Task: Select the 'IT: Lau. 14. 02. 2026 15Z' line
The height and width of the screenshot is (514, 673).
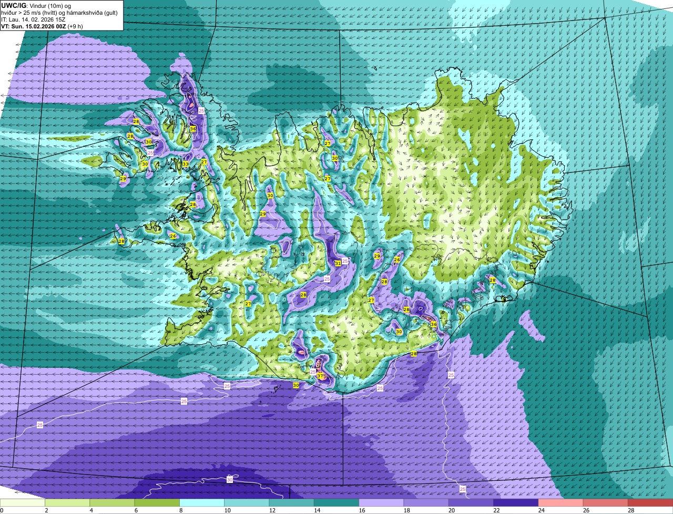Action: [33, 19]
